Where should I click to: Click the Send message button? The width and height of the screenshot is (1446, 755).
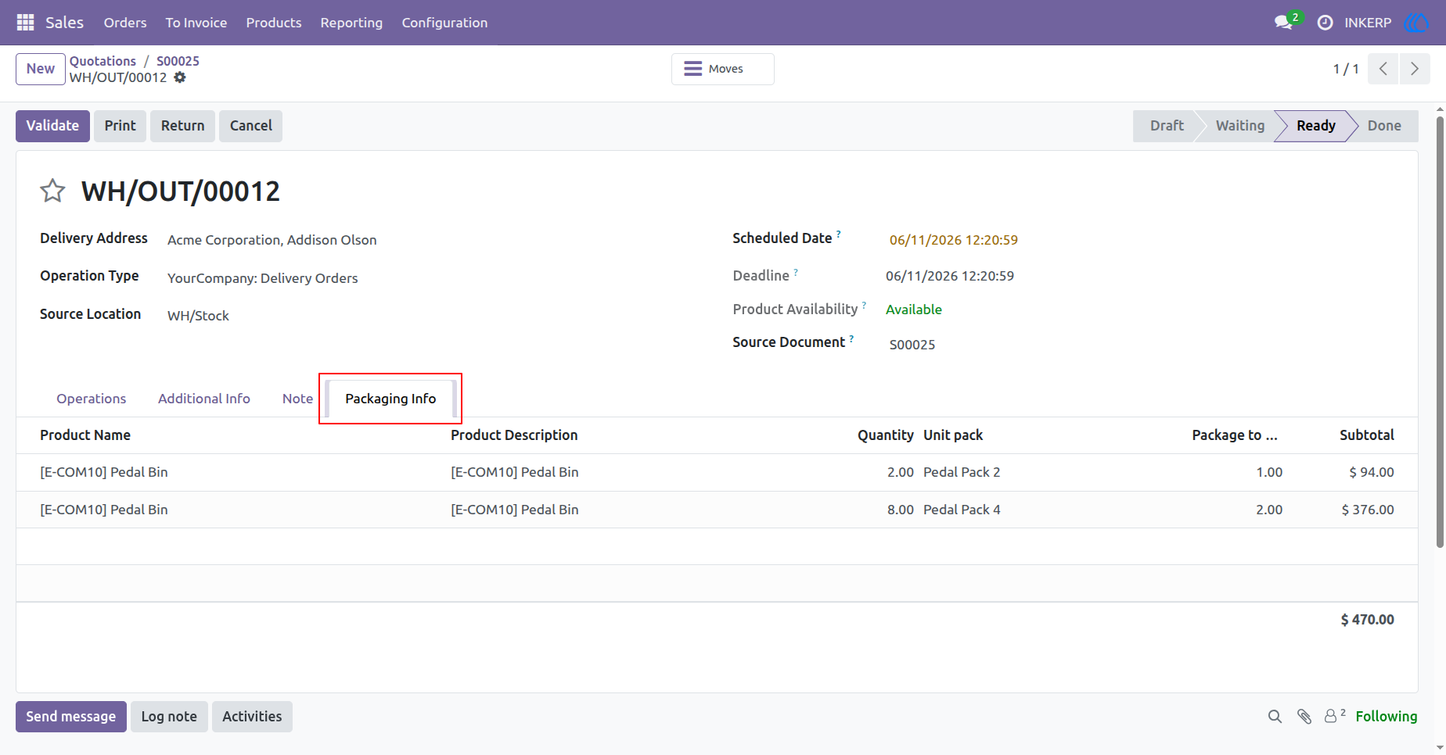[71, 717]
